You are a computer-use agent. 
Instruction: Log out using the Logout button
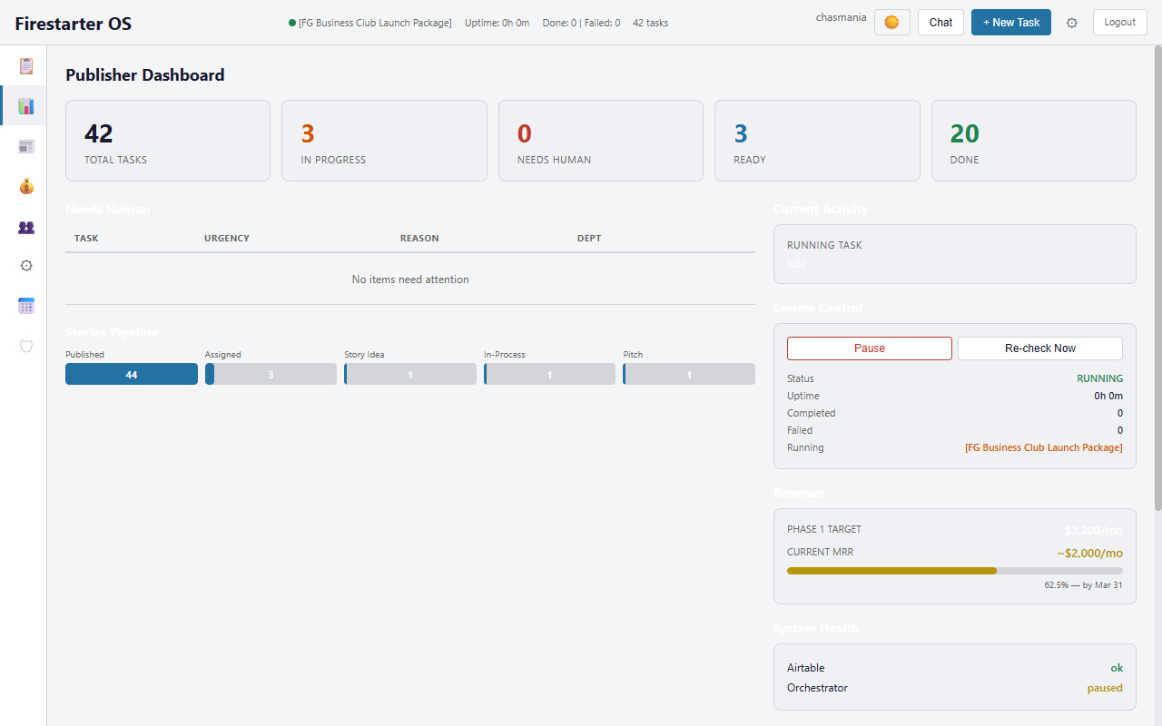[1119, 23]
